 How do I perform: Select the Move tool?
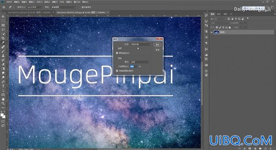(x=3, y=16)
